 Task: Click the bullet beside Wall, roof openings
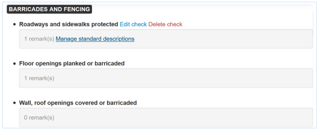click(x=15, y=103)
